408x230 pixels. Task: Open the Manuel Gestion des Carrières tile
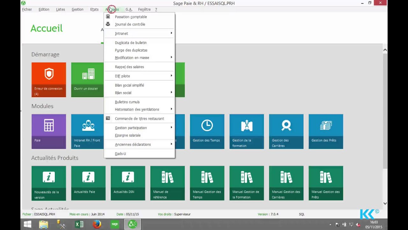click(x=286, y=183)
